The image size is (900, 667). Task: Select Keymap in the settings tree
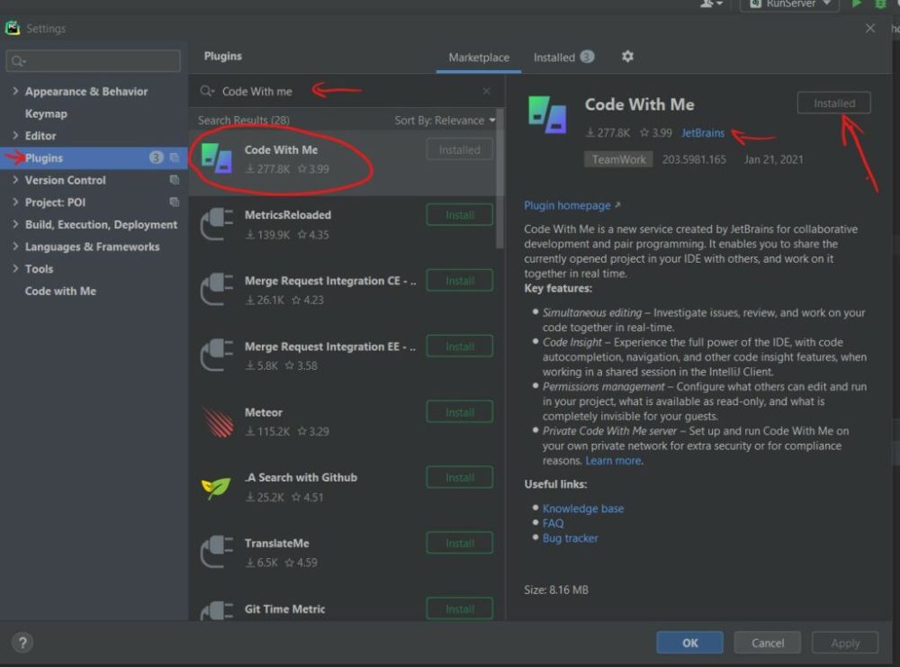click(x=46, y=113)
